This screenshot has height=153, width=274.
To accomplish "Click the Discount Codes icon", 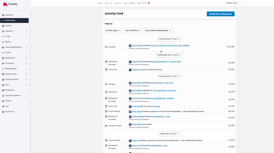I will pyautogui.click(x=3, y=74).
